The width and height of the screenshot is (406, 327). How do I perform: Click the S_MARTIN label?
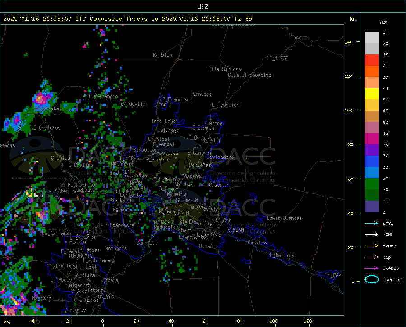coord(187,200)
